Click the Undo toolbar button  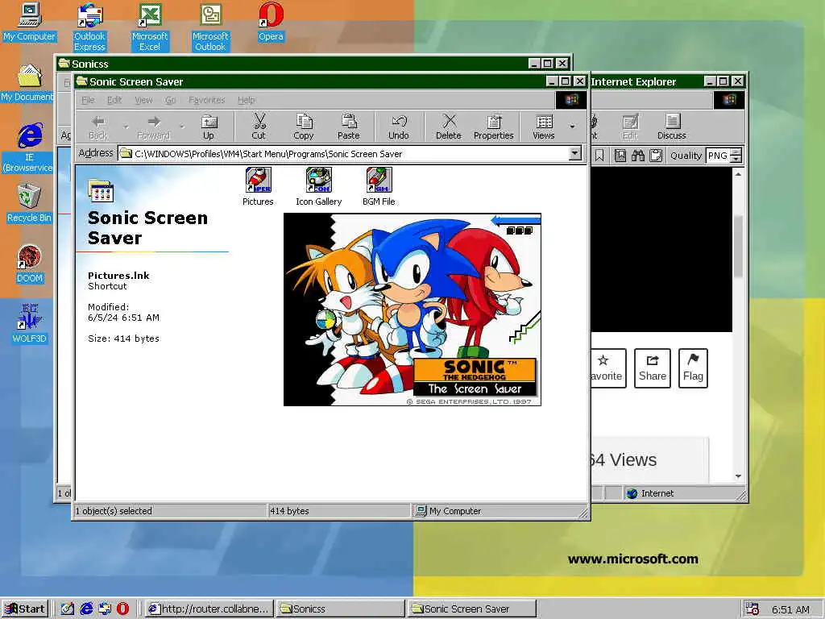(399, 127)
